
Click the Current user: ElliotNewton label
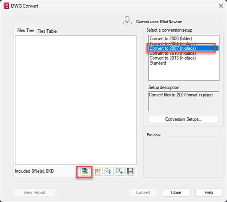point(159,22)
